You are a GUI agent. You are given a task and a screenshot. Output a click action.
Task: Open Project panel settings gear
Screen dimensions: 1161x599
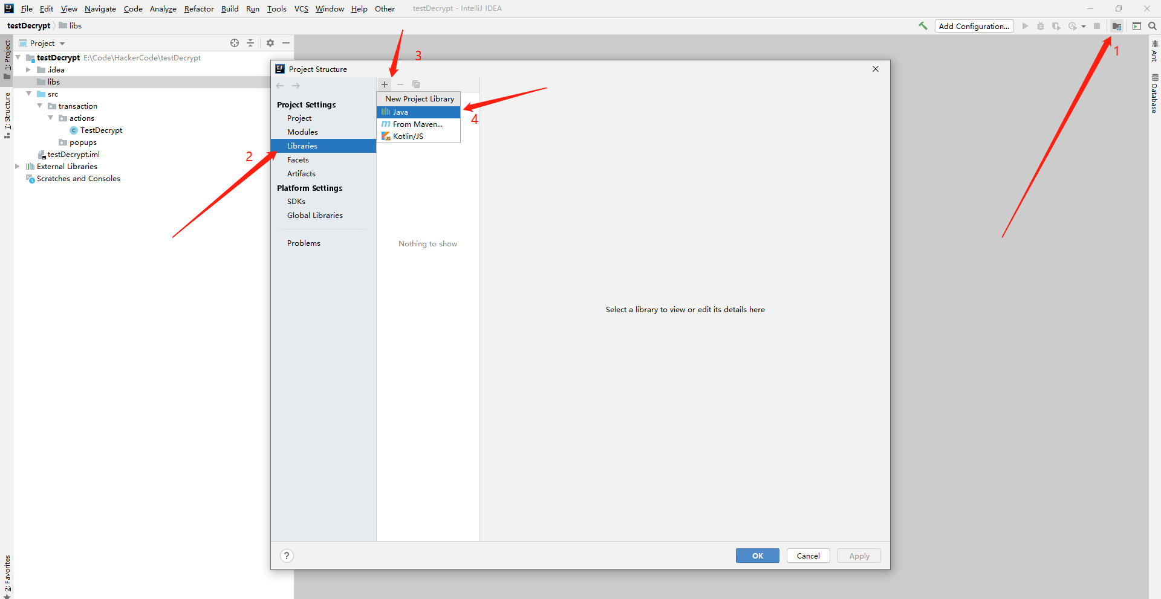point(270,43)
